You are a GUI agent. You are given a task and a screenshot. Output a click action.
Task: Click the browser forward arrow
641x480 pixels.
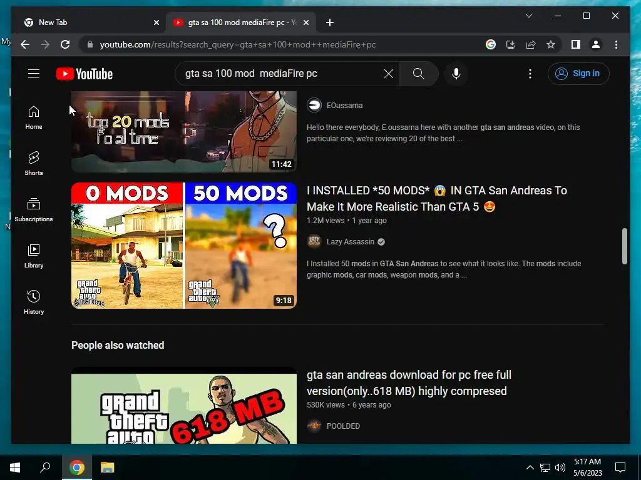tap(45, 44)
